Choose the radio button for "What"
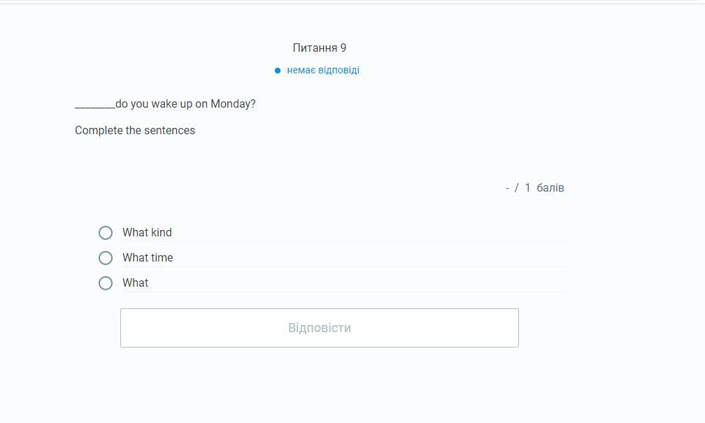 106,283
